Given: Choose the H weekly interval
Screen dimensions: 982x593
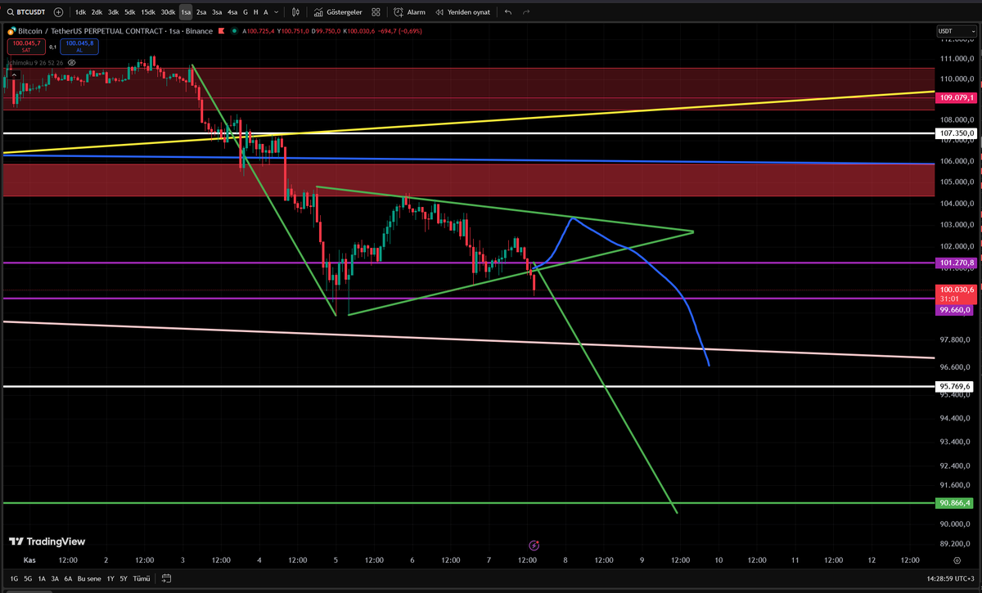Looking at the screenshot, I should click(256, 12).
